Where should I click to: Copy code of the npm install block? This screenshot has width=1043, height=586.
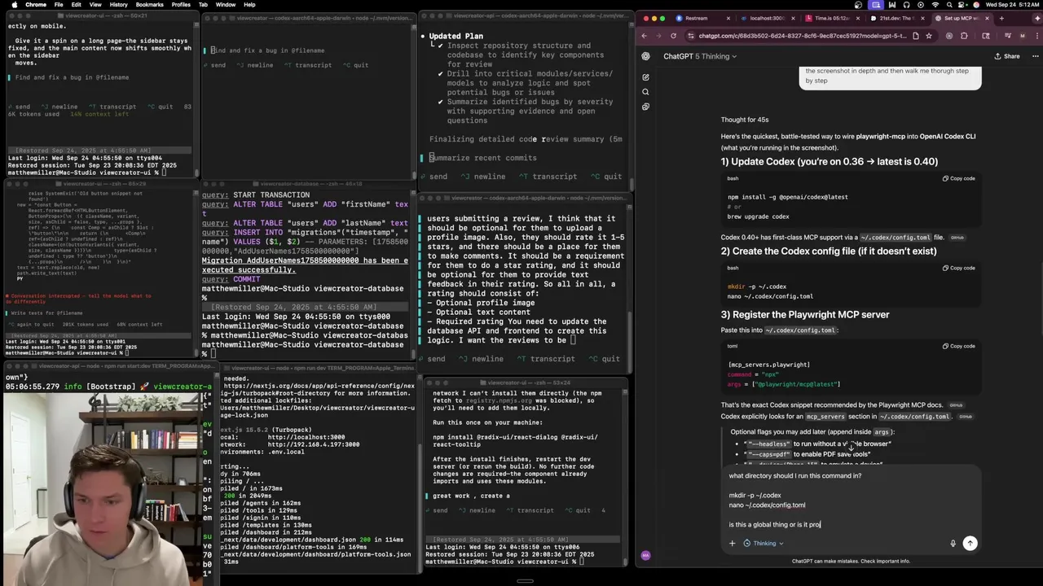[x=958, y=178]
